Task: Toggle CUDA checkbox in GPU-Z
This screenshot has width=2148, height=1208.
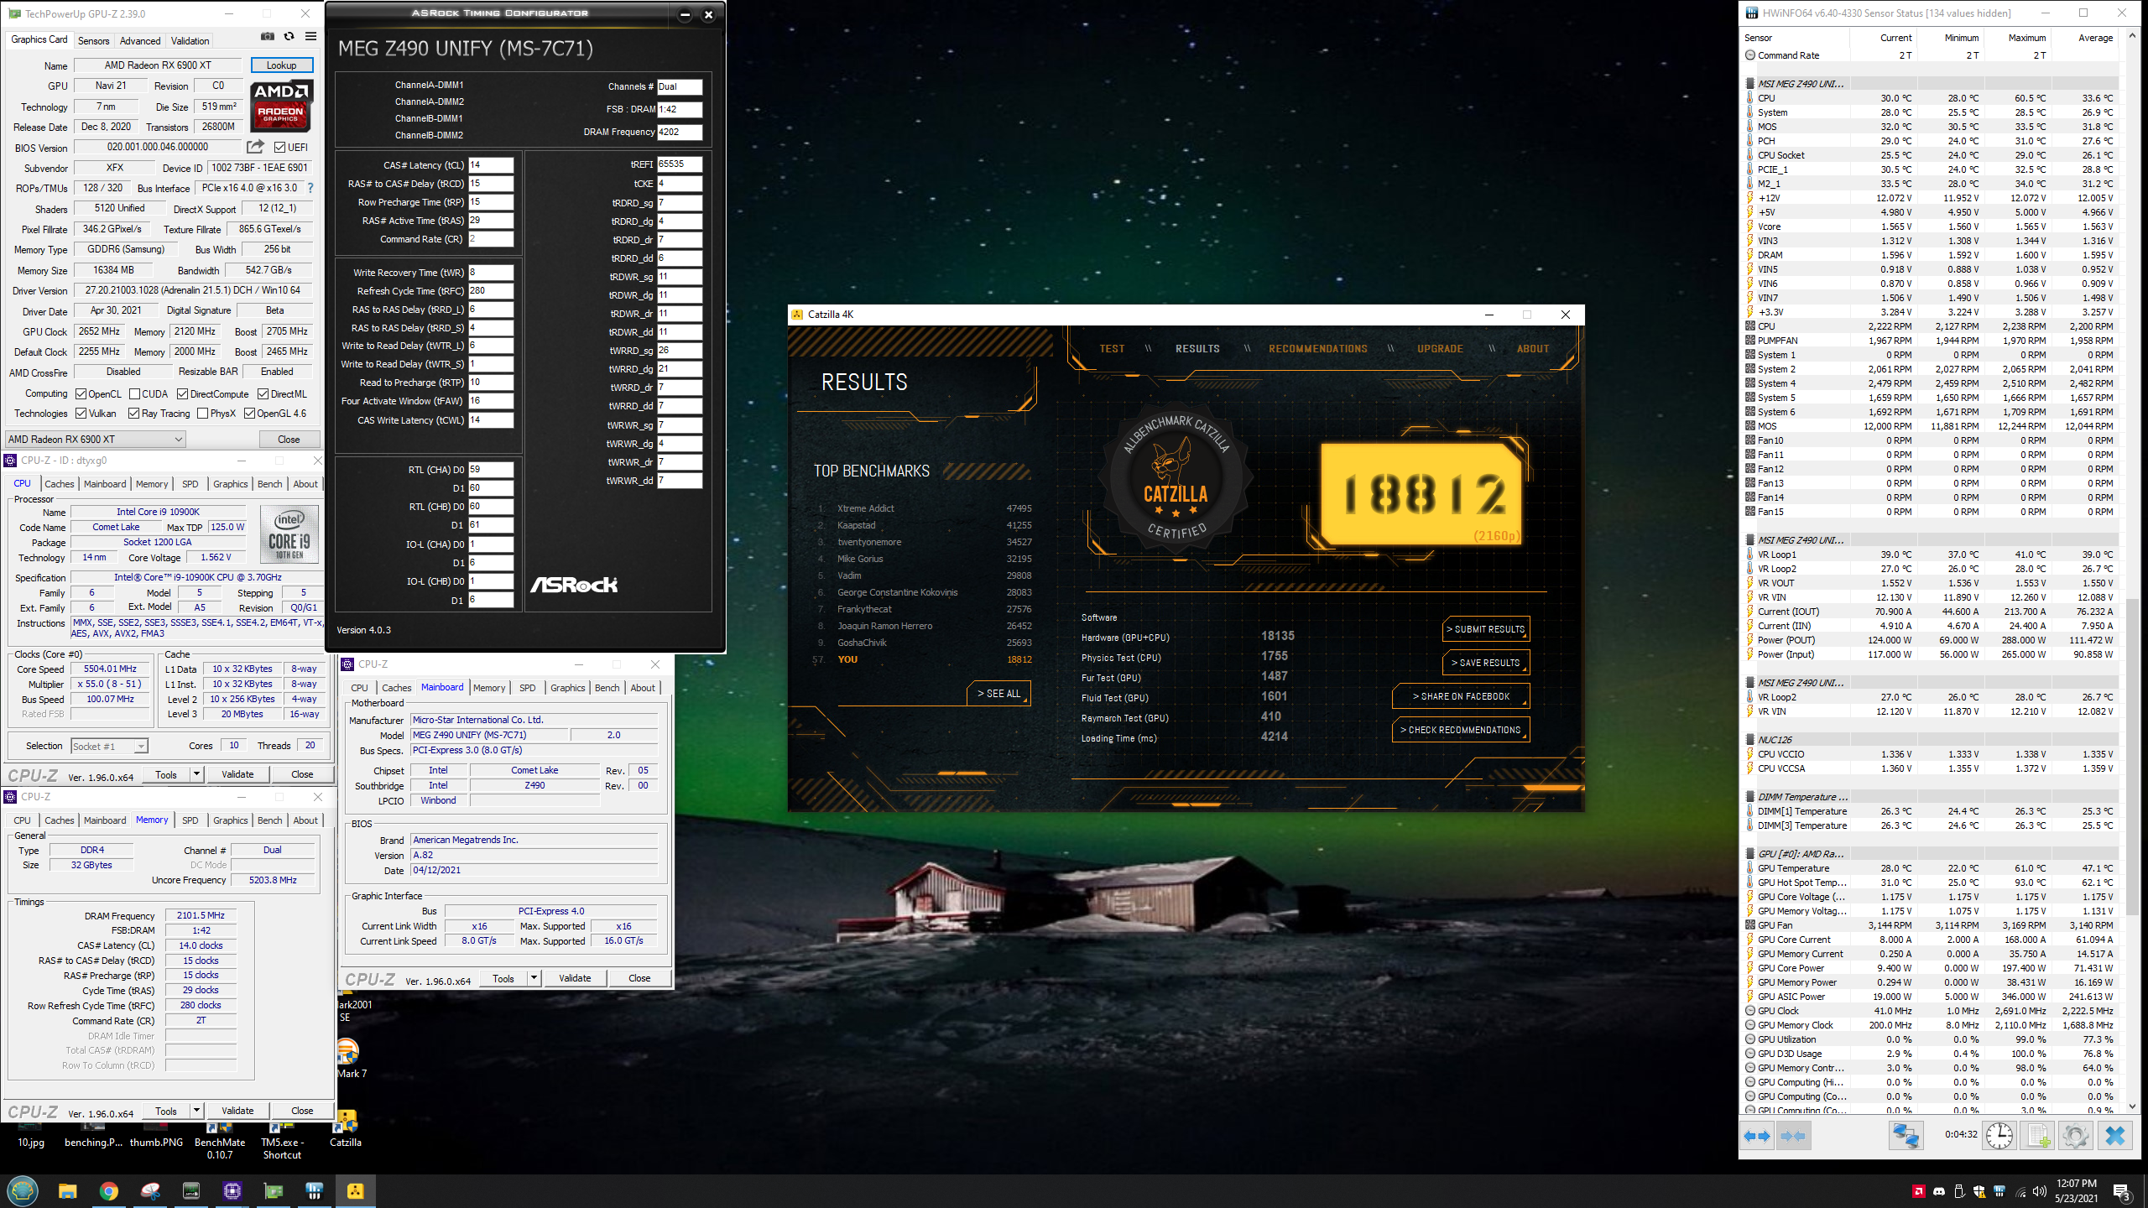Action: pyautogui.click(x=134, y=394)
